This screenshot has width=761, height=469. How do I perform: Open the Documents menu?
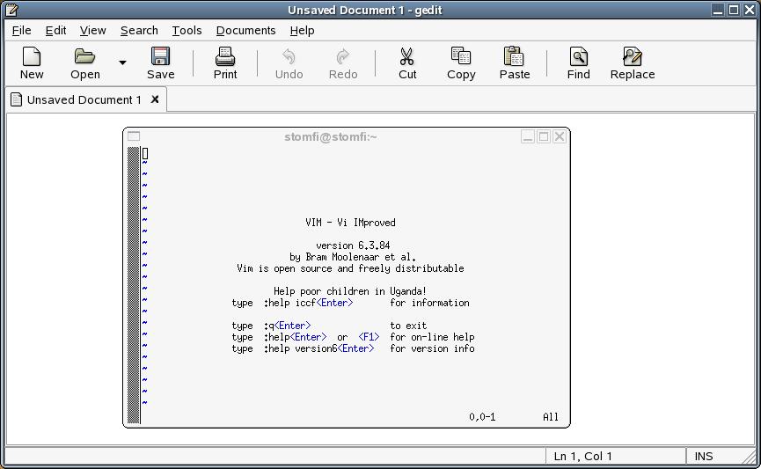pyautogui.click(x=245, y=30)
